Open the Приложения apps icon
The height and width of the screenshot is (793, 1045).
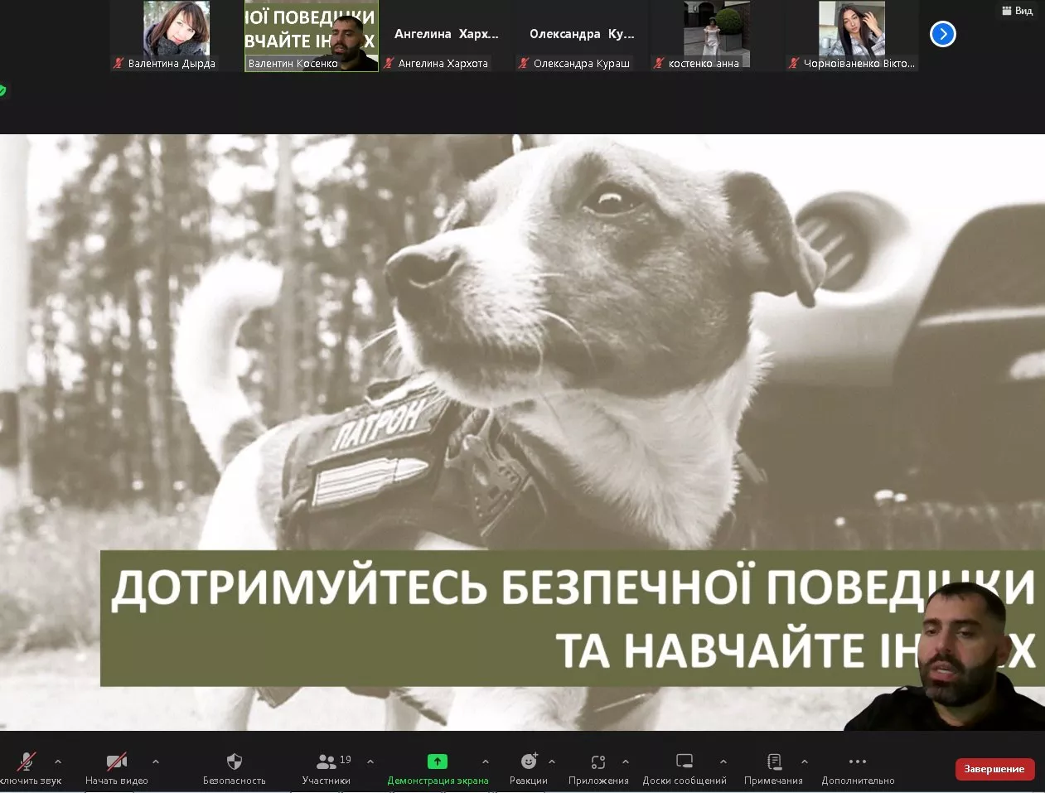click(x=598, y=762)
